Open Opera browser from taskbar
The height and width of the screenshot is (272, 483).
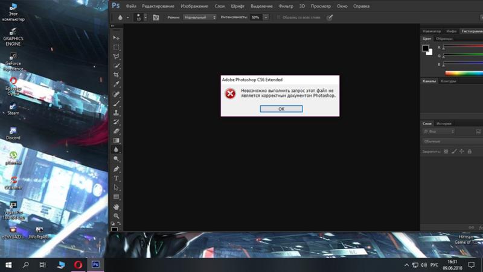78,265
